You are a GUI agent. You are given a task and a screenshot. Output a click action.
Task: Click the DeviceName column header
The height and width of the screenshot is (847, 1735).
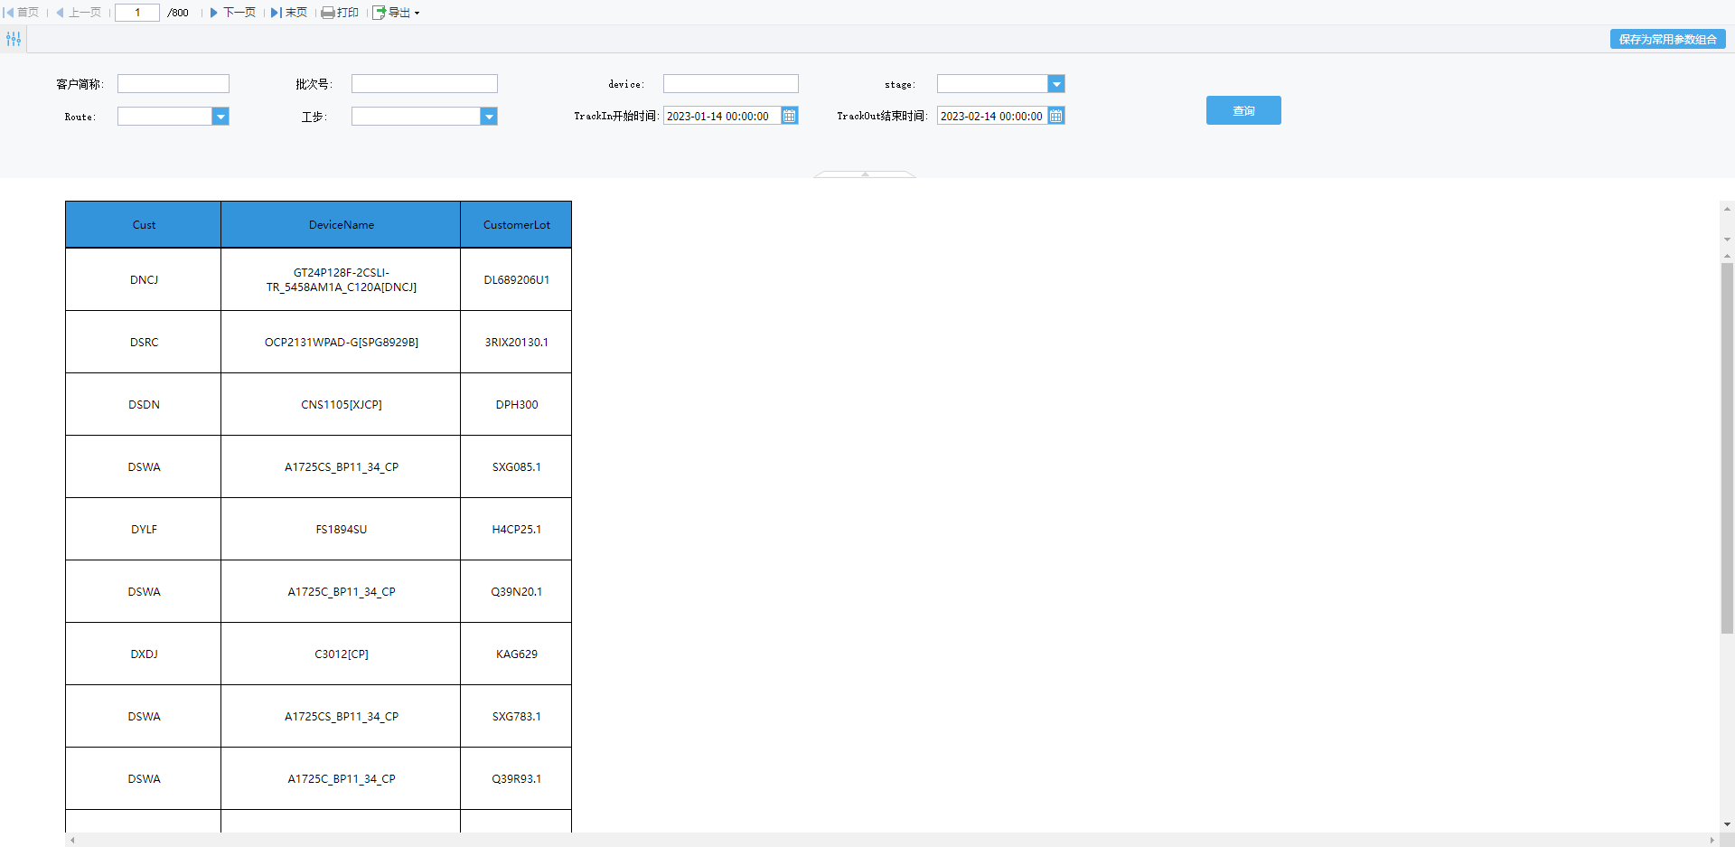coord(341,225)
